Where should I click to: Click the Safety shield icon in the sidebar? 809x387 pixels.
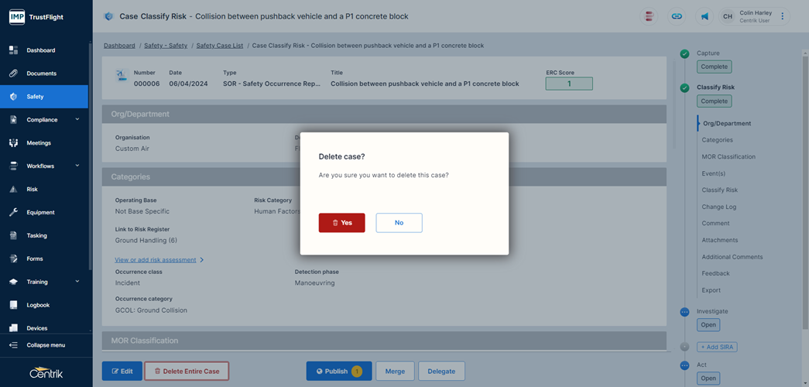pyautogui.click(x=14, y=97)
